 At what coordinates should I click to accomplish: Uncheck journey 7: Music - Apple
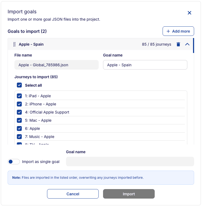tap(19, 137)
